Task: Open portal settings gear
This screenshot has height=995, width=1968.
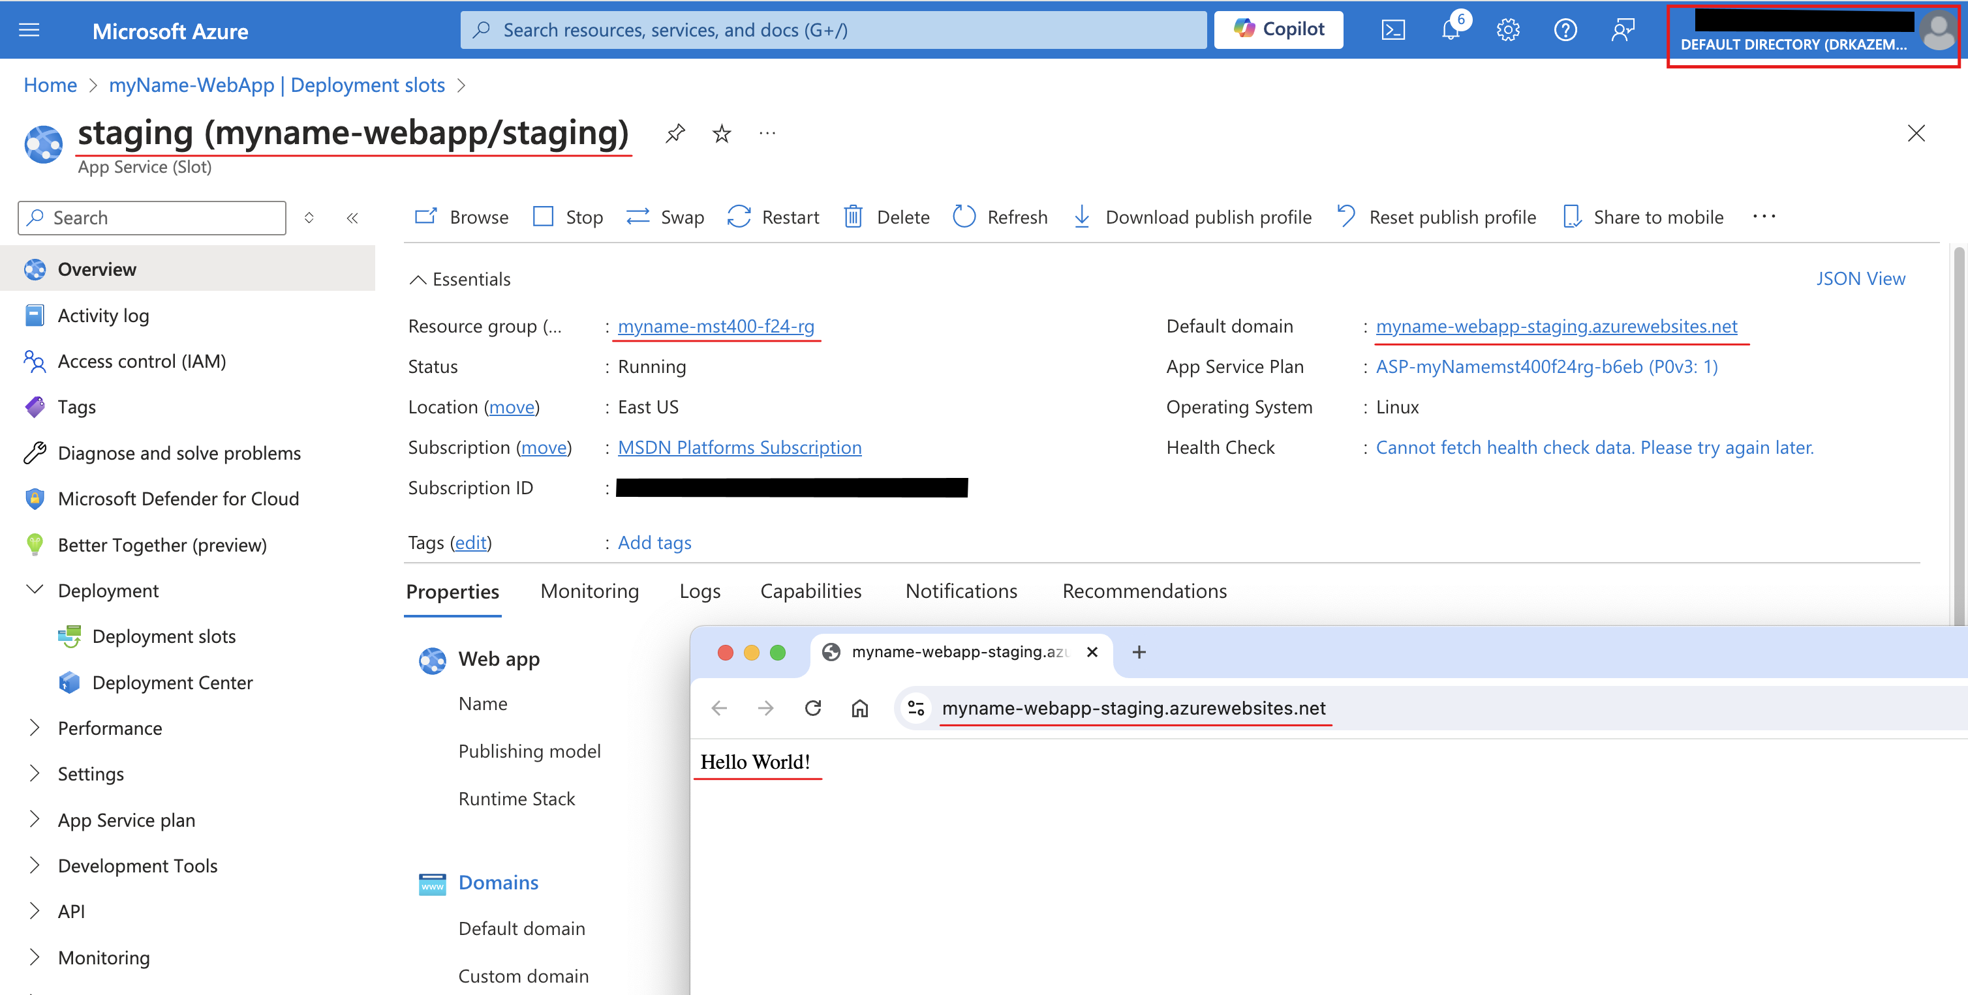Action: [x=1507, y=30]
